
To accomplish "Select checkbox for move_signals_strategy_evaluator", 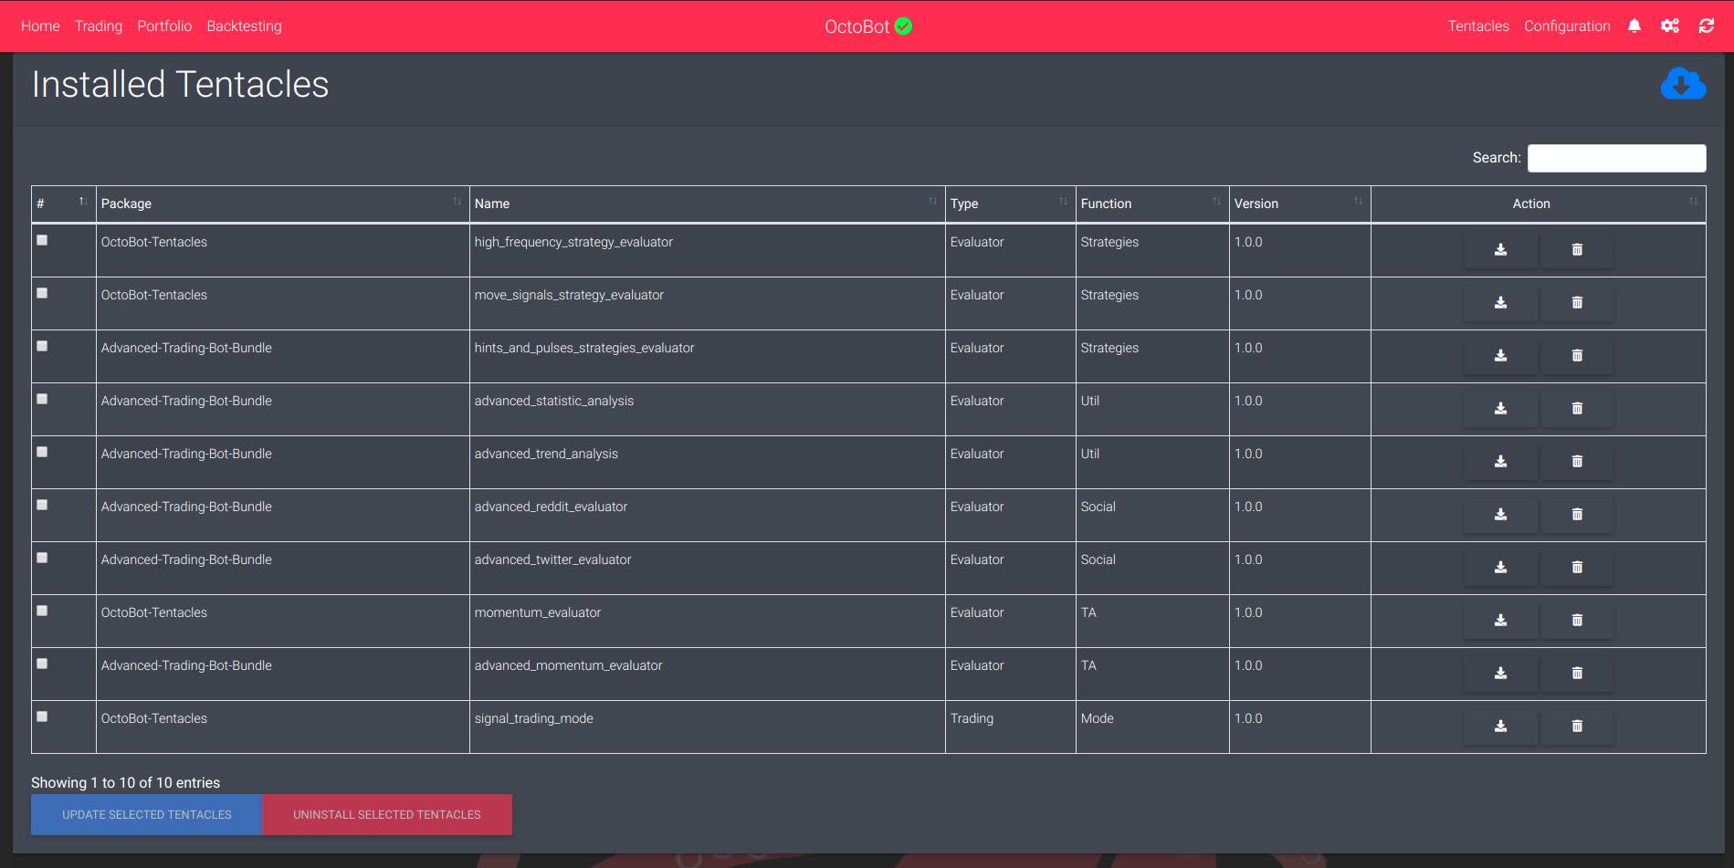I will 42,293.
